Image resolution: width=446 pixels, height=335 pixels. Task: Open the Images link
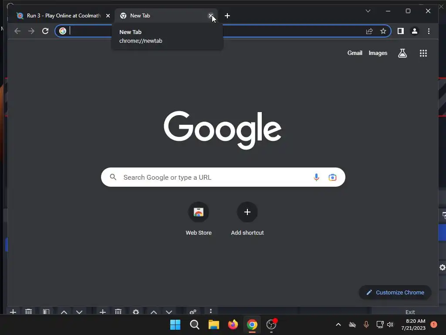[x=378, y=53]
